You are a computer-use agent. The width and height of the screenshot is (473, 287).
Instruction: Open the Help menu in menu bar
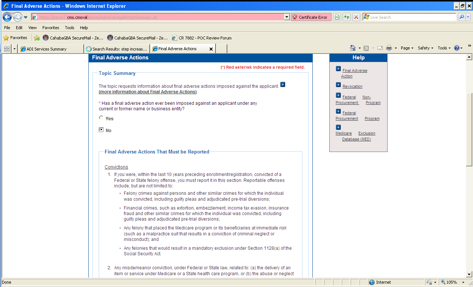click(84, 28)
